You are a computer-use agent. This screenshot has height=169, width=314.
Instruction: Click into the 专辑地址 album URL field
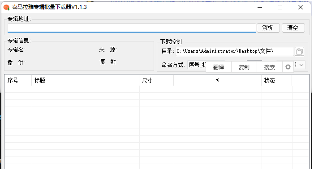(x=132, y=28)
